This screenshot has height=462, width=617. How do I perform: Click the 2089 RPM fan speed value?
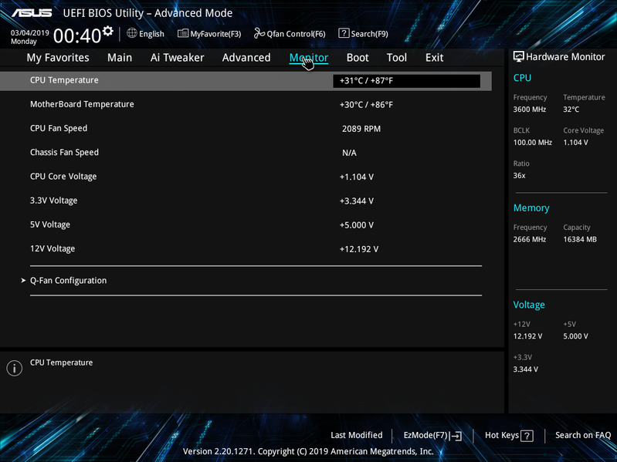[361, 129]
